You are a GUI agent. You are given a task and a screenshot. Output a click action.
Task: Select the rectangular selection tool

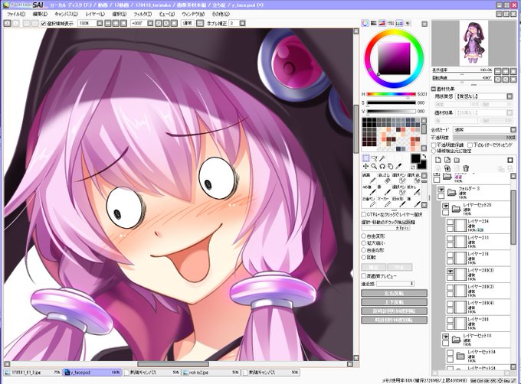(x=365, y=158)
